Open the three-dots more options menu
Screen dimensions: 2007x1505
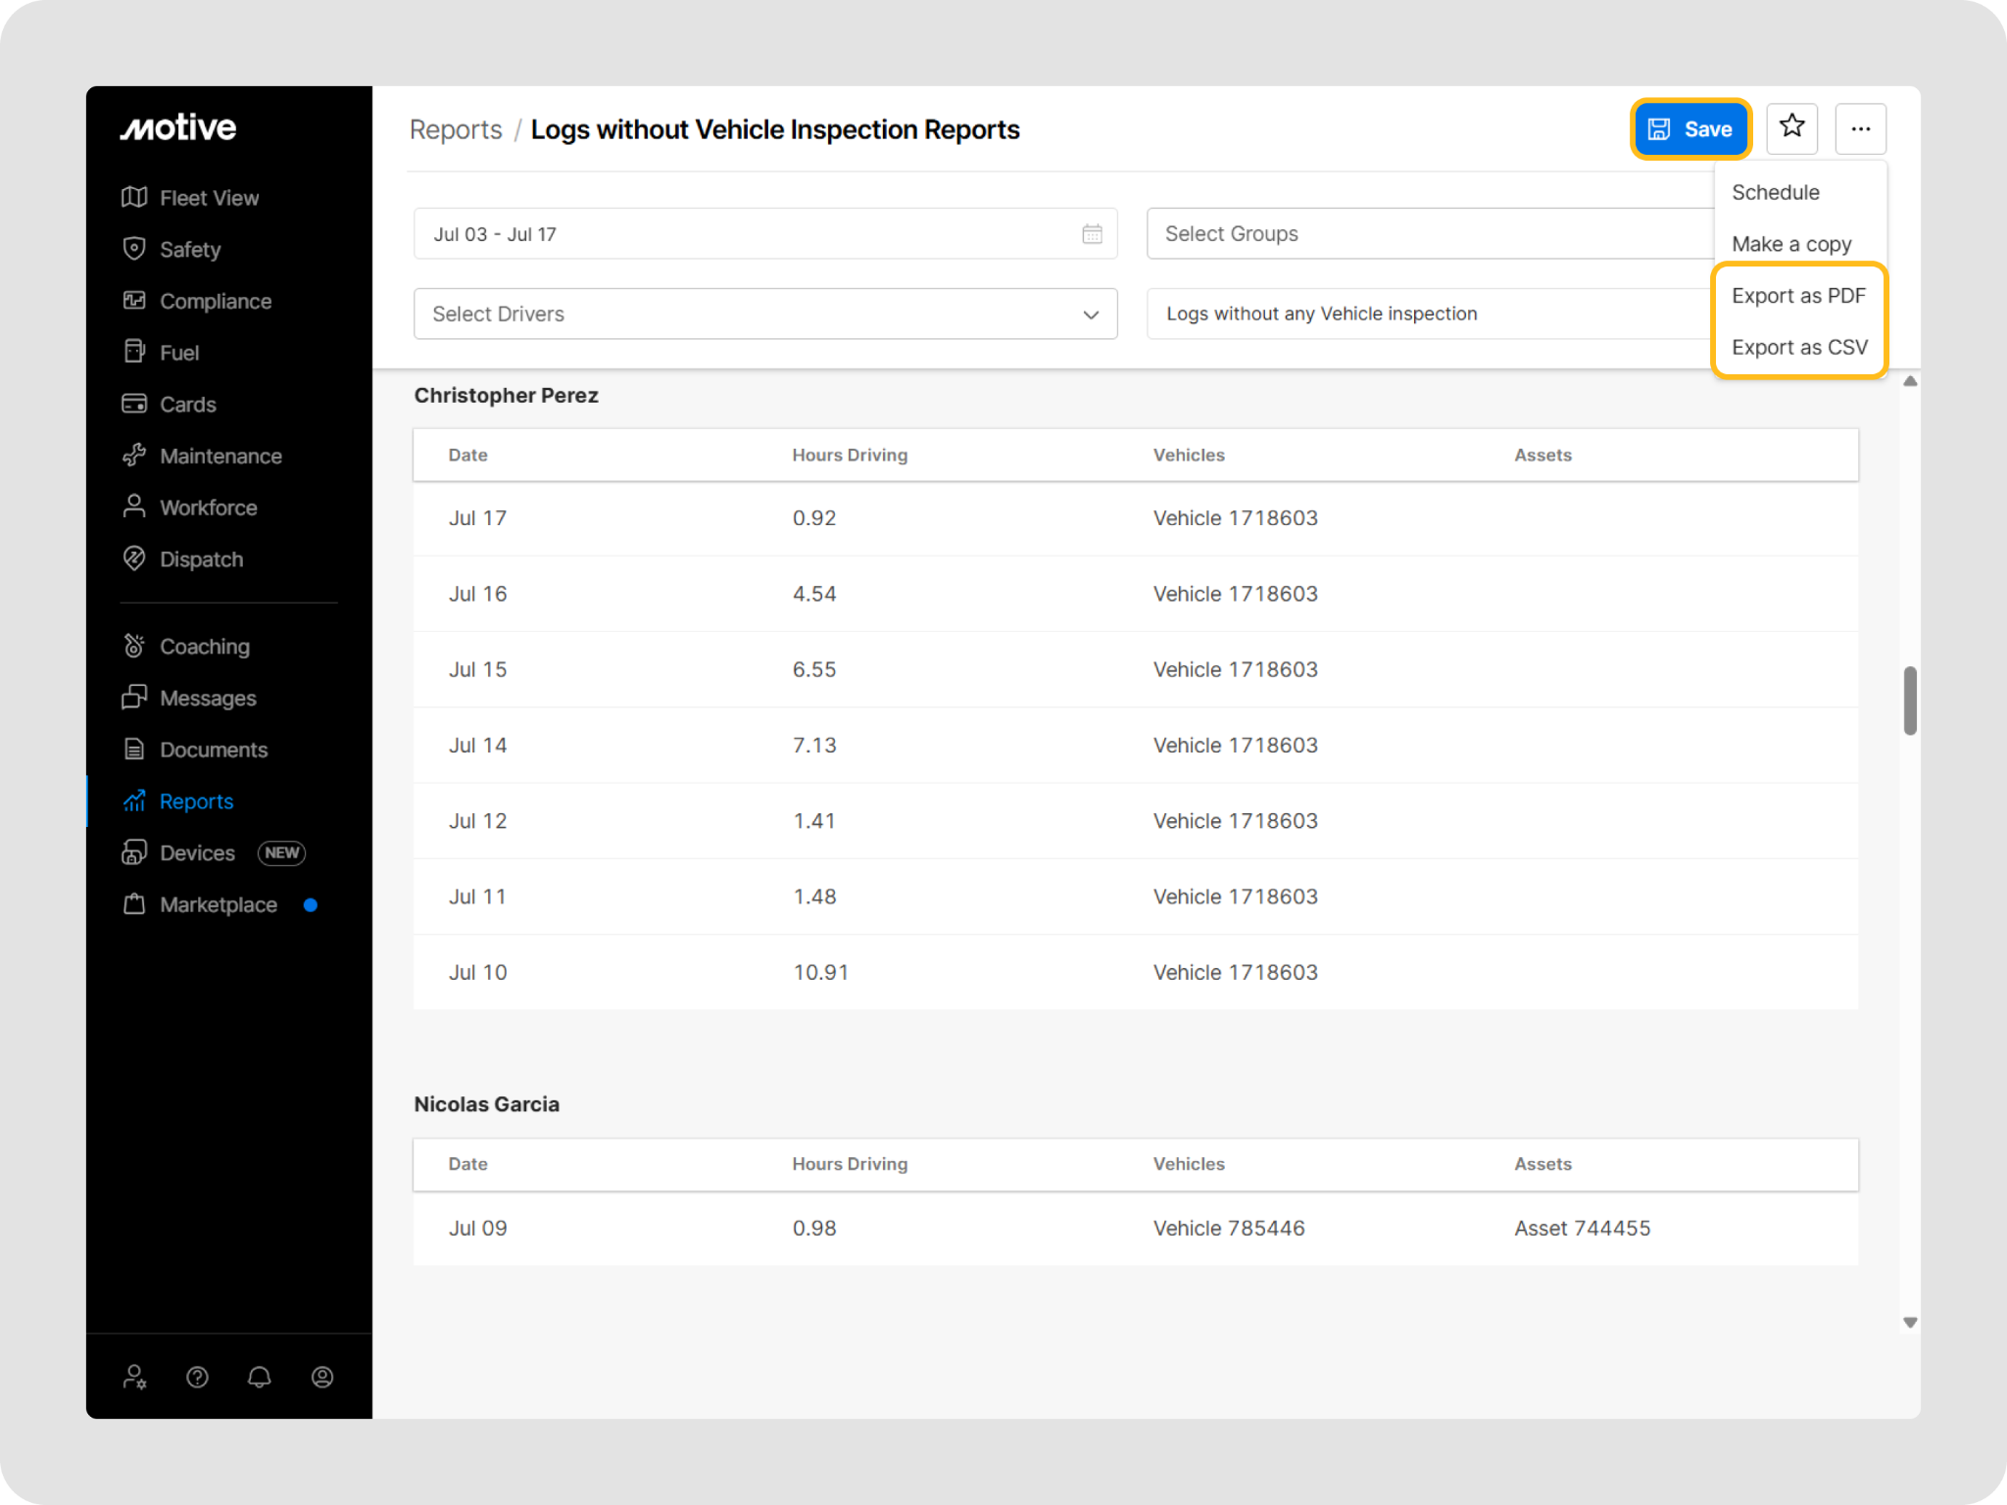click(1860, 128)
